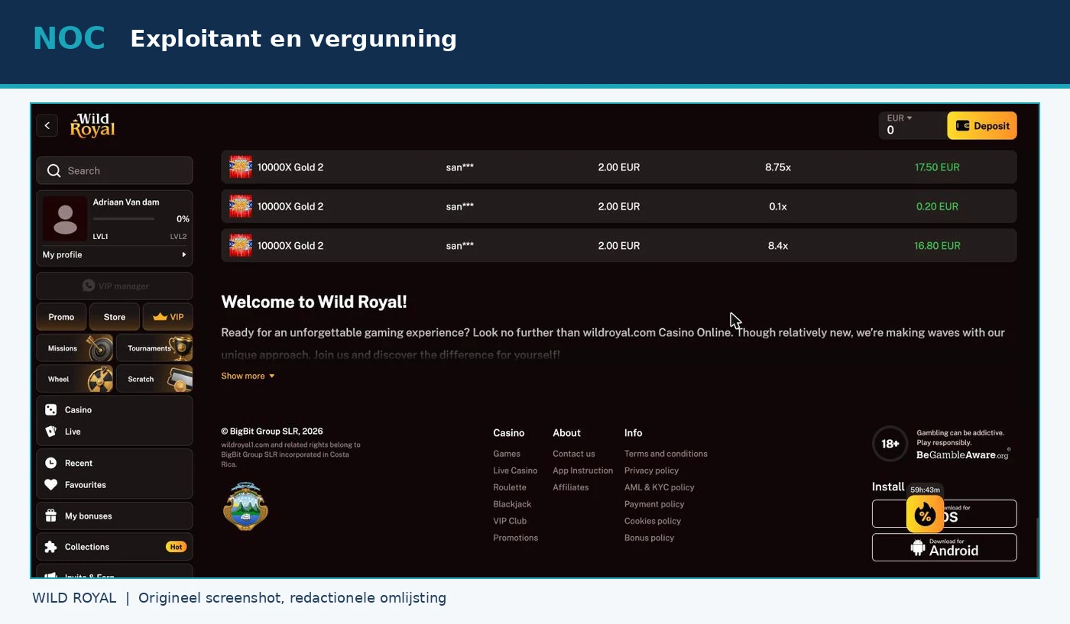
Task: Expand the Show more text
Action: 248,376
